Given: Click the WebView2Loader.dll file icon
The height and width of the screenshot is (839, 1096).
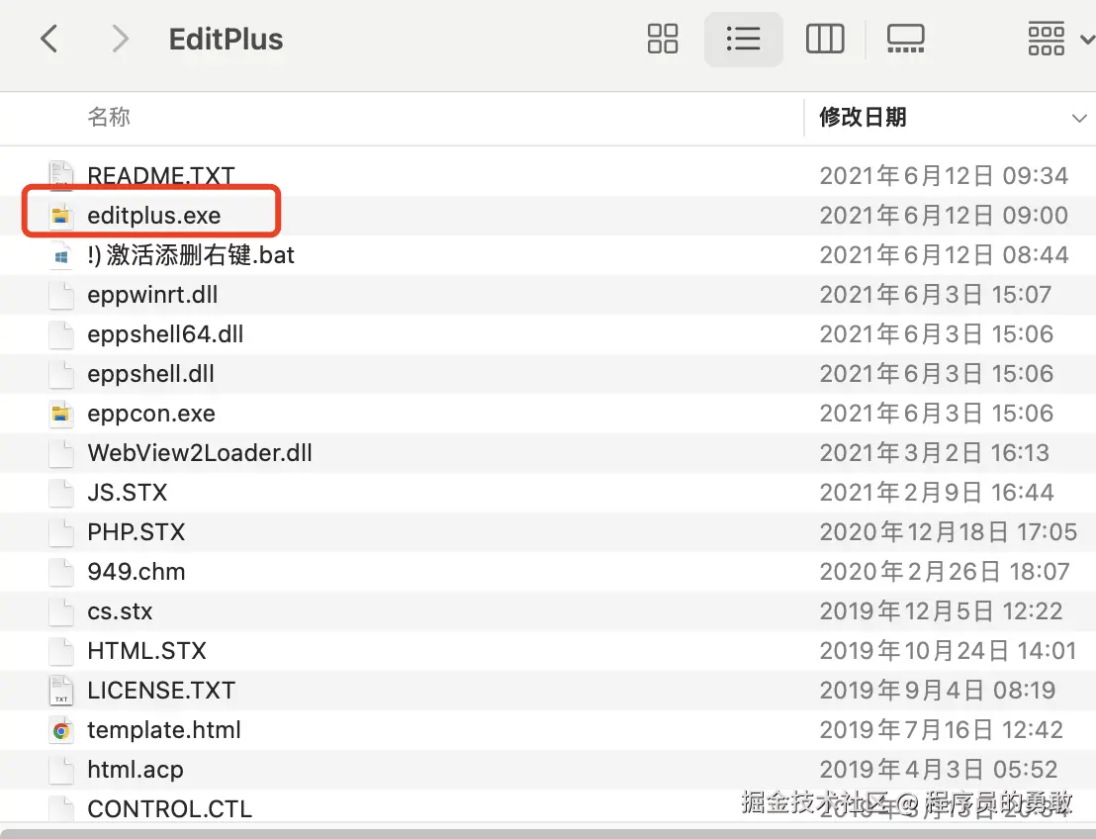Looking at the screenshot, I should tap(61, 453).
